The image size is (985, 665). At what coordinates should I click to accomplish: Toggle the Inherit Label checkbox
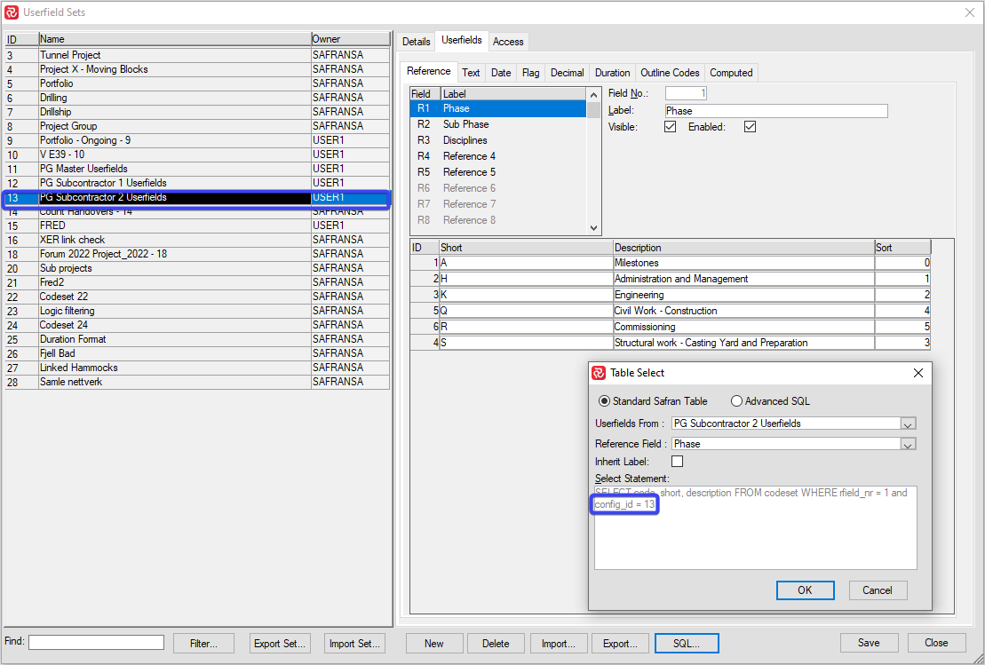(x=677, y=462)
